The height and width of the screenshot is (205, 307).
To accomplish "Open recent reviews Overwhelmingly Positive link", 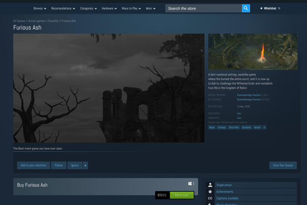I will tap(249, 95).
